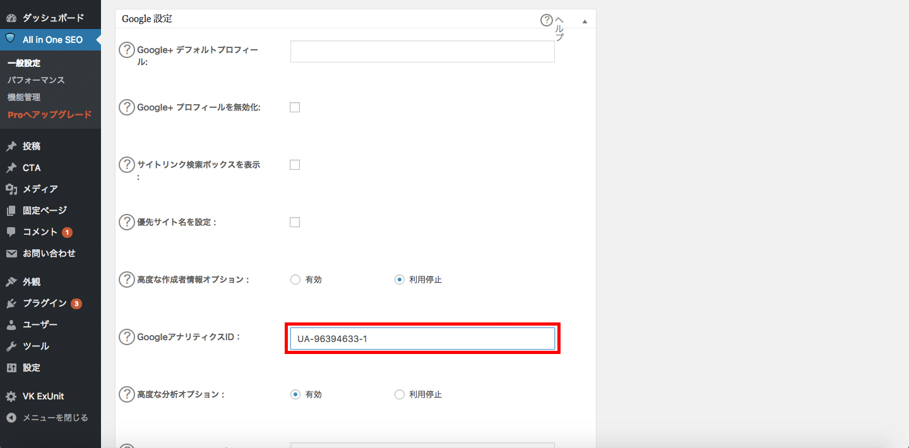Click the plug icon beside プラグイン

click(11, 304)
